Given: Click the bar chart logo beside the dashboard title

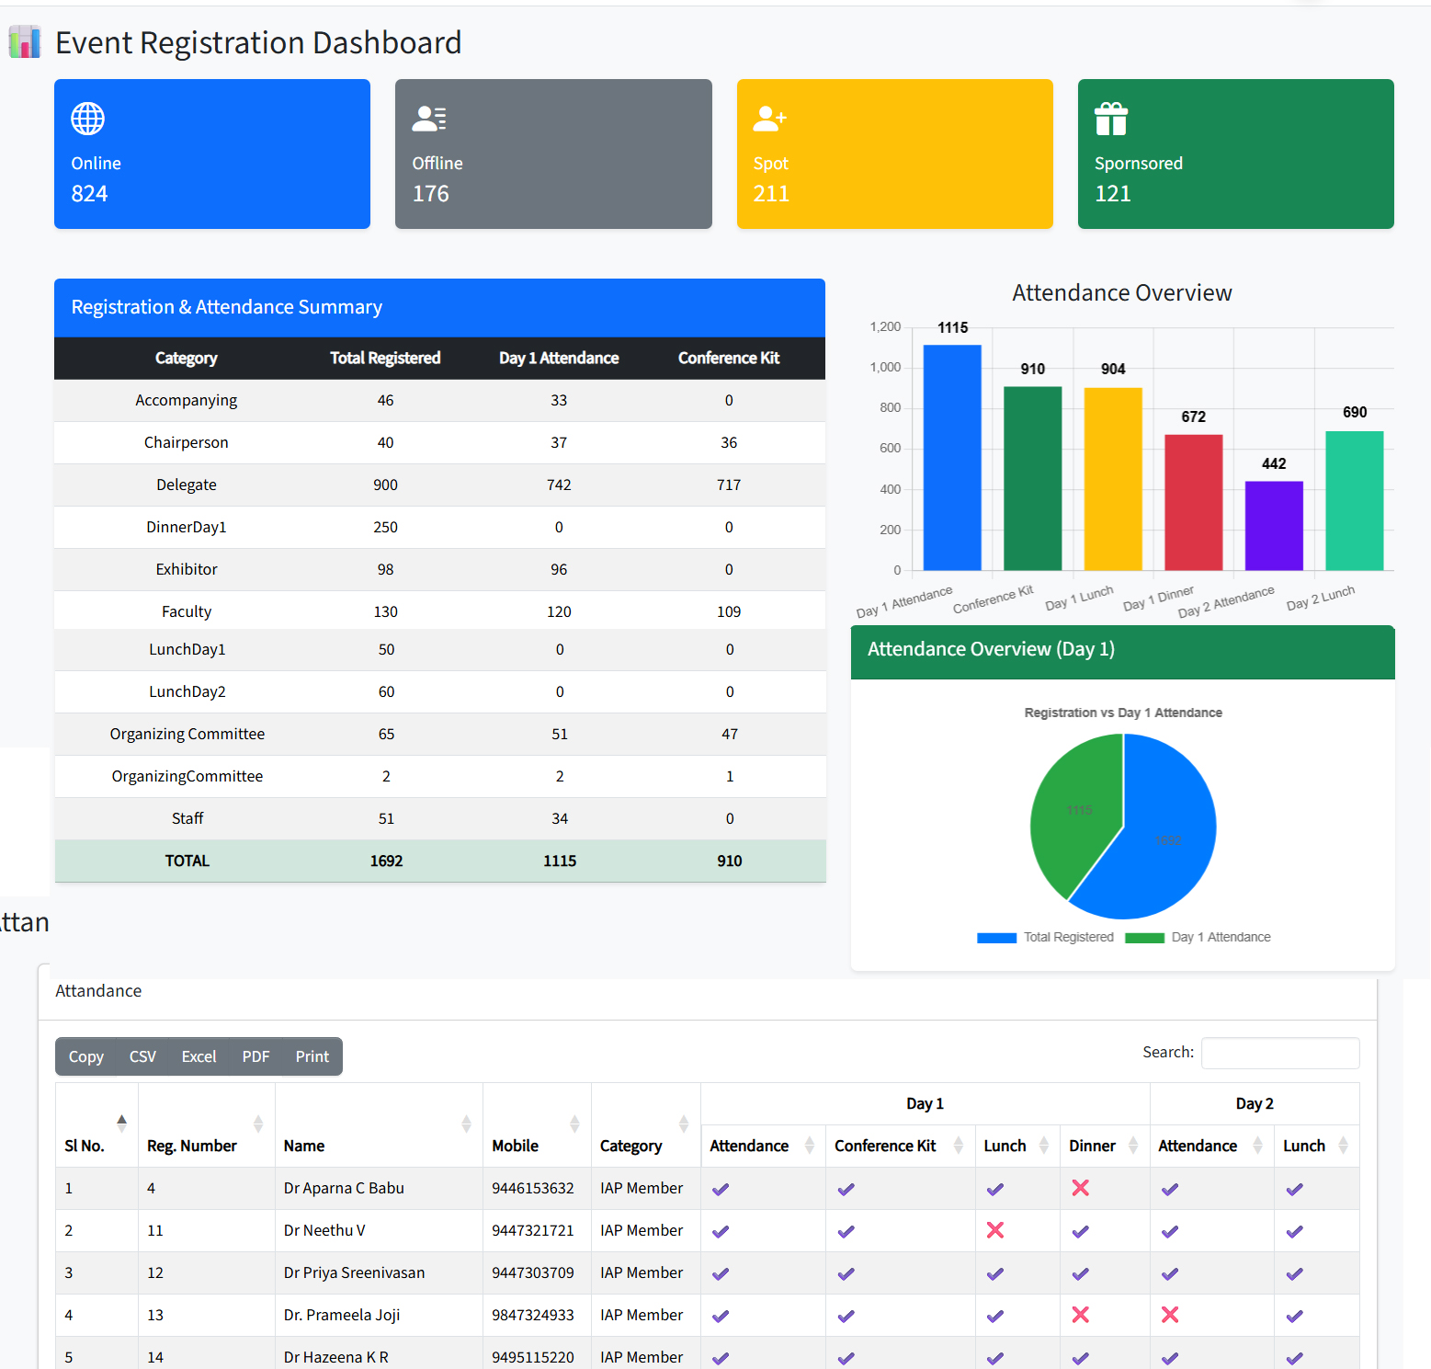Looking at the screenshot, I should click(x=25, y=42).
